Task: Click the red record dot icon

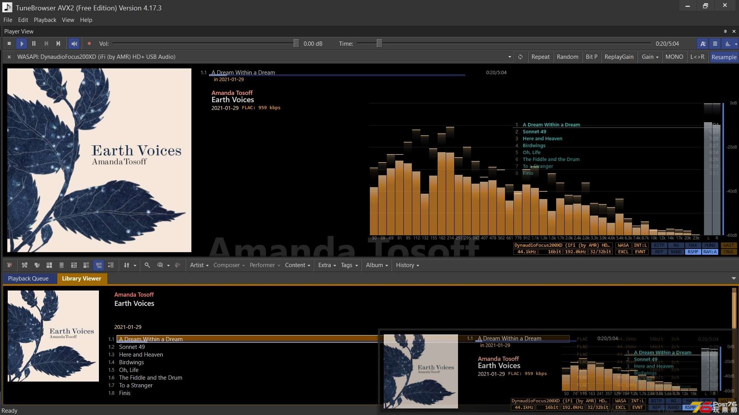Action: pyautogui.click(x=89, y=44)
